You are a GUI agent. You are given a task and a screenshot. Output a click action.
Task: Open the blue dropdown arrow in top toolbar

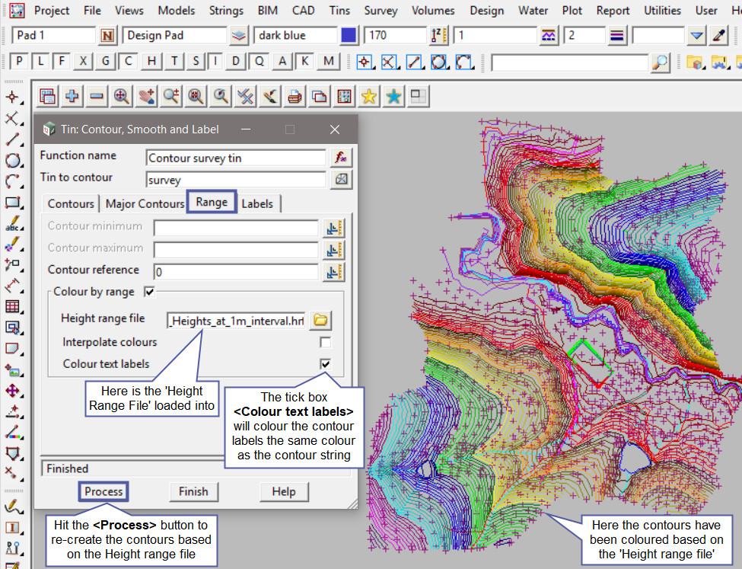696,36
